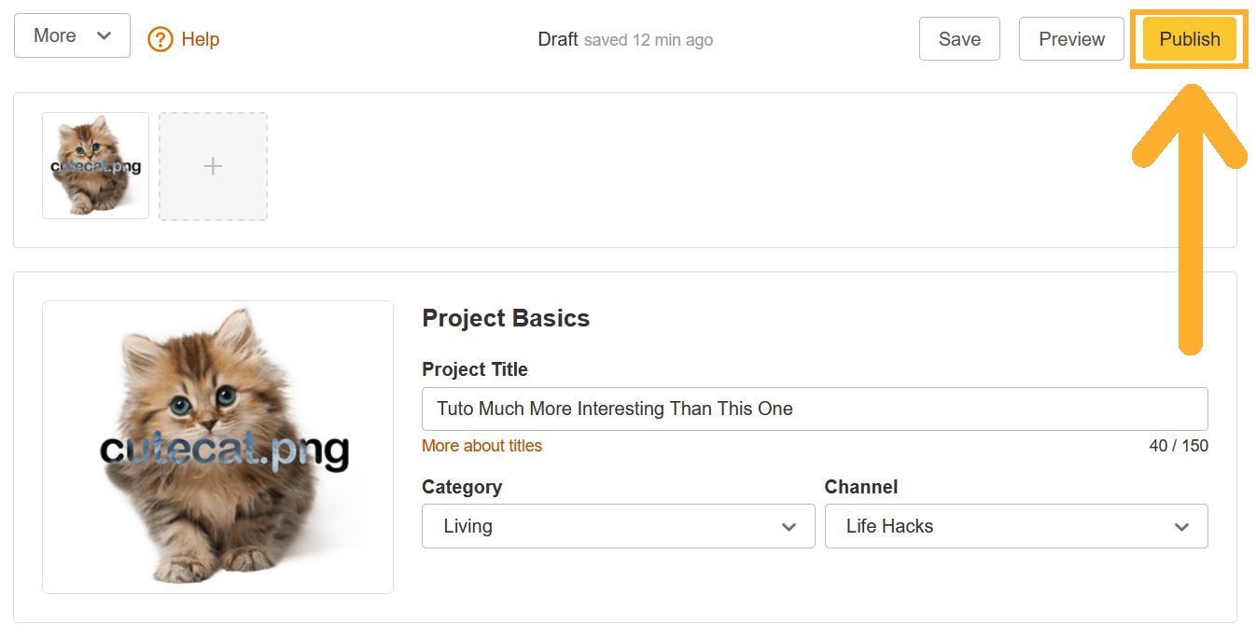Click the question mark Help icon
The height and width of the screenshot is (638, 1256).
[160, 39]
